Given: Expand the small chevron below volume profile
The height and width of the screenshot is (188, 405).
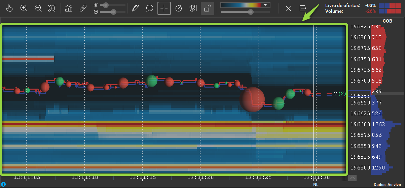Looking at the screenshot, I should 353,178.
